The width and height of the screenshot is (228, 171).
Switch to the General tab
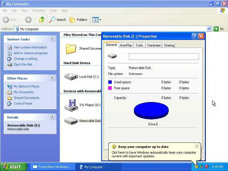tap(111, 45)
